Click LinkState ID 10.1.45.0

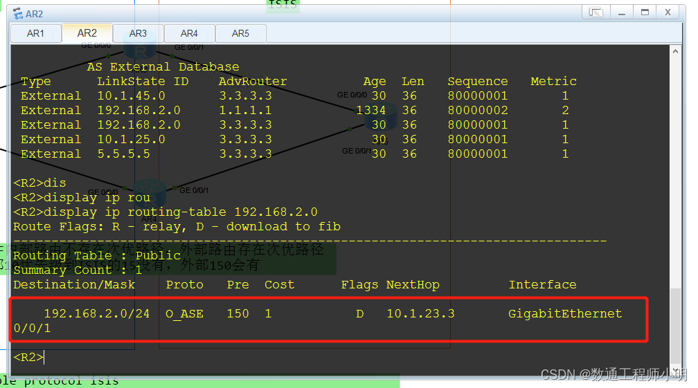pos(132,95)
